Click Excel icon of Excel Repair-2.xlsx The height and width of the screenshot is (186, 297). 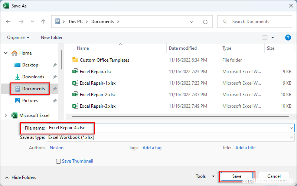pos(75,95)
